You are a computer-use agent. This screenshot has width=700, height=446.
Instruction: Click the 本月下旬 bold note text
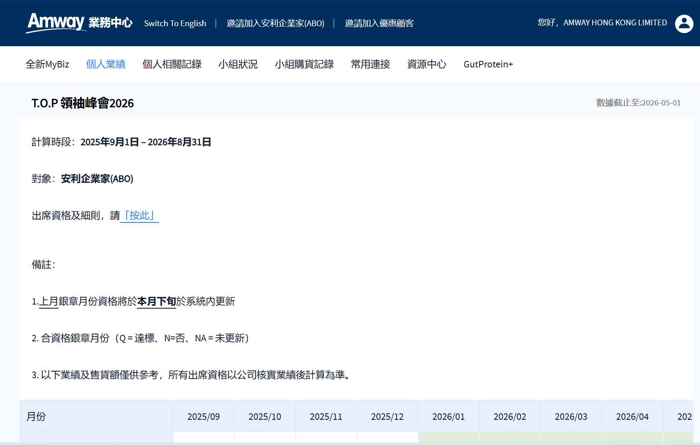[156, 301]
